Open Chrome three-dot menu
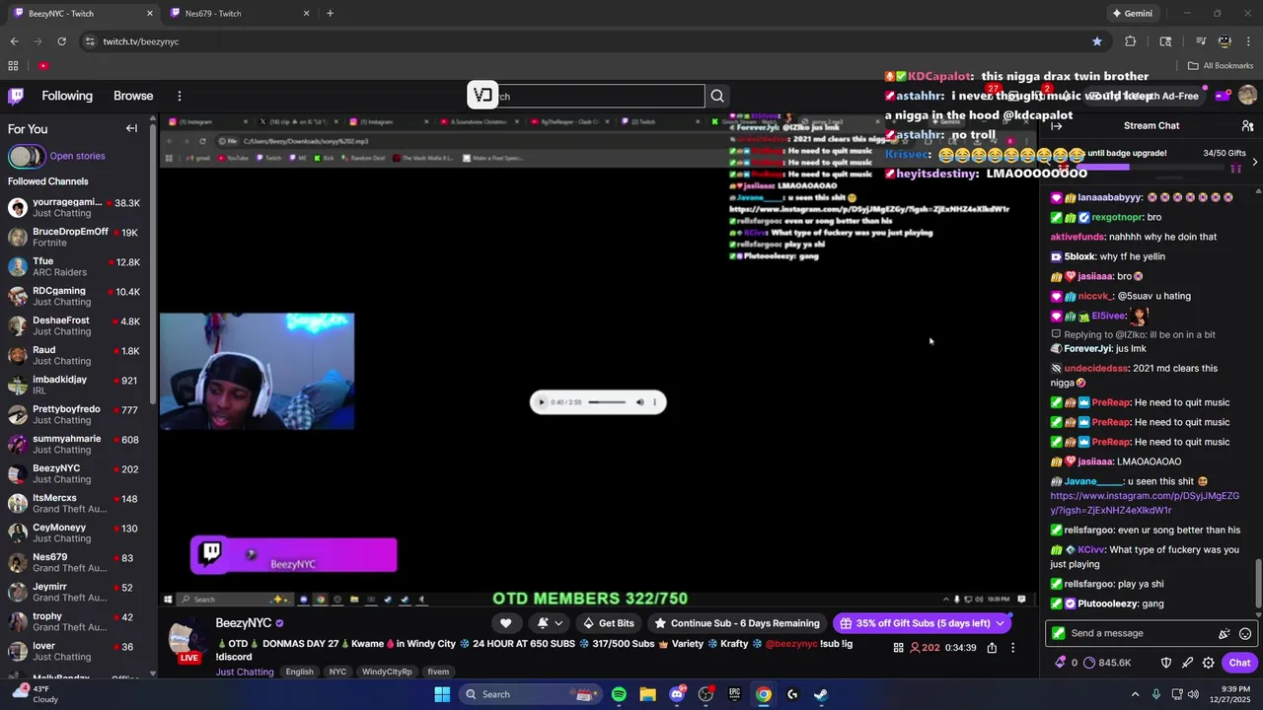 click(x=1248, y=41)
